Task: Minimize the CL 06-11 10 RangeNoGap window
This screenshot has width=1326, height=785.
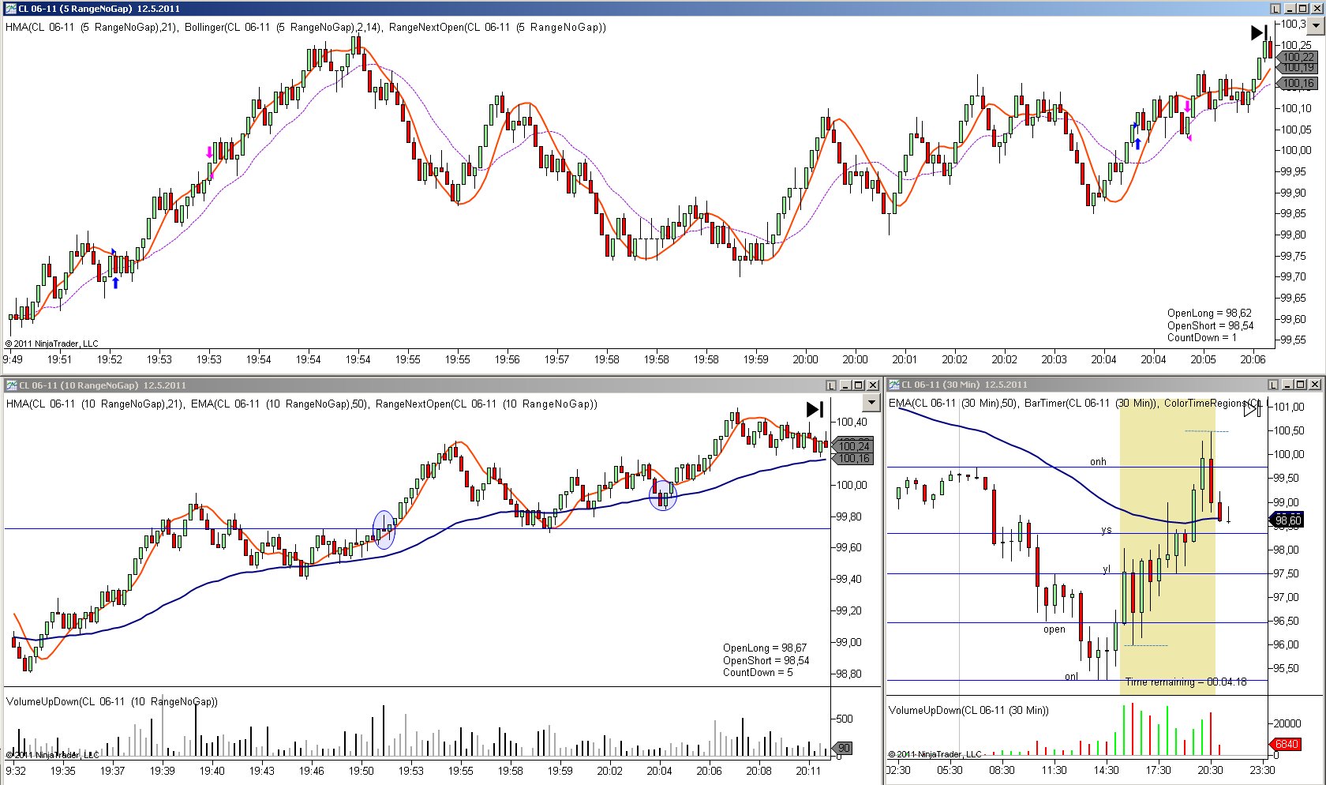Action: (x=845, y=385)
